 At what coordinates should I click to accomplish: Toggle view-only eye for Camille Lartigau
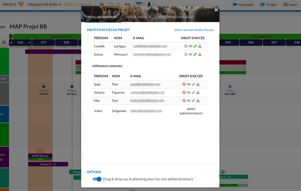190,46
